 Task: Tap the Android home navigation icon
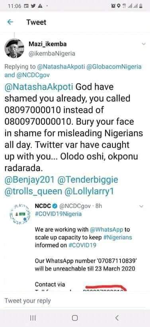point(75,318)
